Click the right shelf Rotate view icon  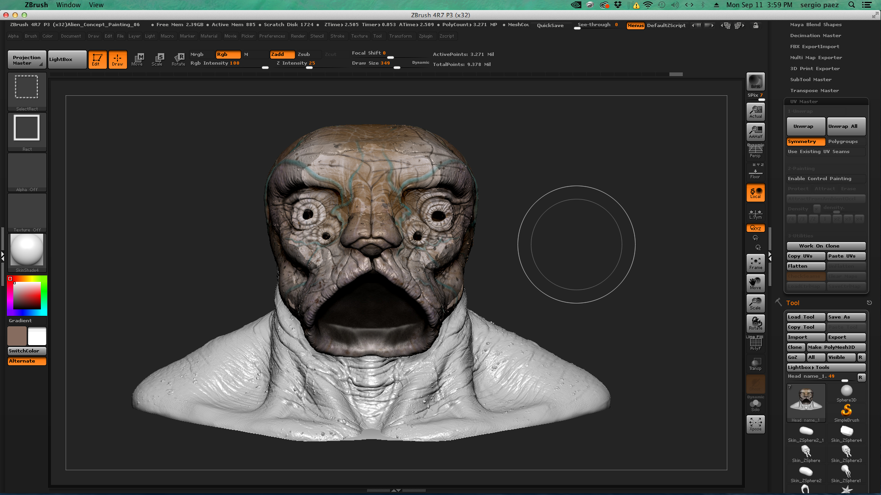[x=755, y=324]
